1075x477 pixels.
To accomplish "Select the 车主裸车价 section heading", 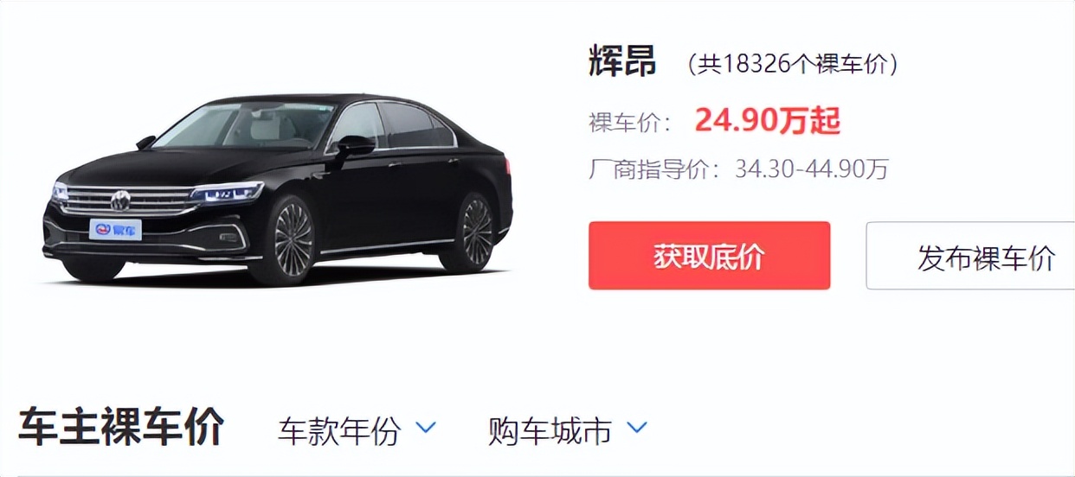I will pos(121,427).
